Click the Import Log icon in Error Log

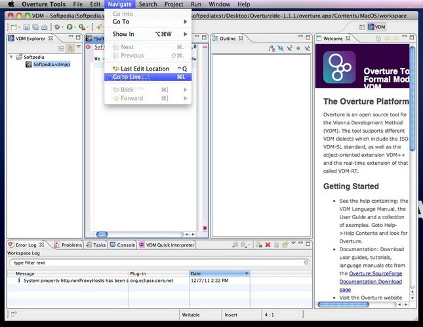coord(244,245)
